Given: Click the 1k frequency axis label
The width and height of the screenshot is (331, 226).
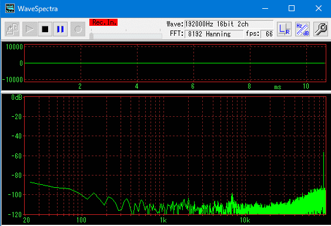Looking at the screenshot, I should pos(163,220).
